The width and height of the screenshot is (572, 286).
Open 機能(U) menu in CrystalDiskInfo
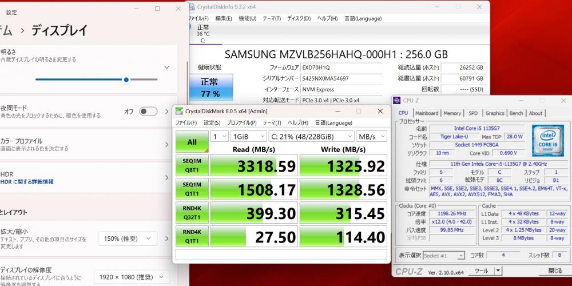[x=247, y=18]
